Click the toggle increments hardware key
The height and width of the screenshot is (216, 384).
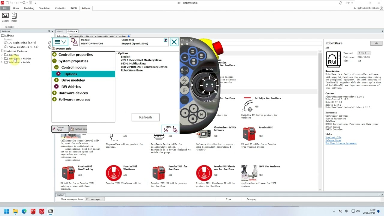(x=184, y=100)
